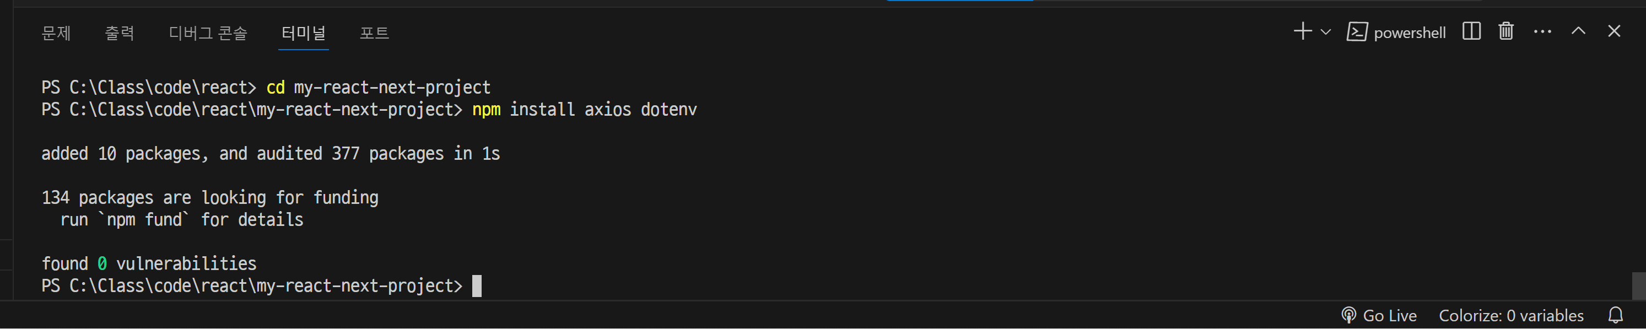
Task: Click the Go Live broadcast icon
Action: pos(1349,316)
